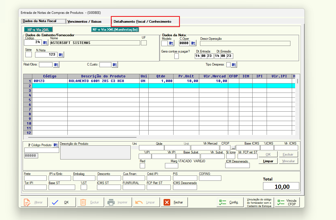Image resolution: width=336 pixels, height=220 pixels.
Task: Click the bottom Excluir trash button
Action: 90,202
